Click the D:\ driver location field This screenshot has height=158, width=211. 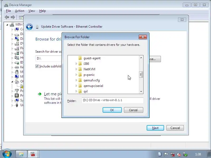click(x=49, y=58)
